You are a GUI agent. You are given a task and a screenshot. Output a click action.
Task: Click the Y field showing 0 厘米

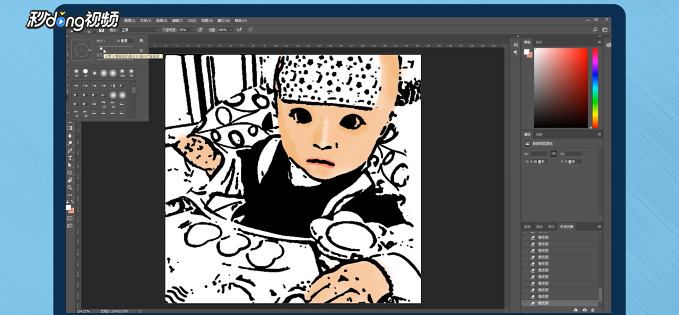coord(574,161)
